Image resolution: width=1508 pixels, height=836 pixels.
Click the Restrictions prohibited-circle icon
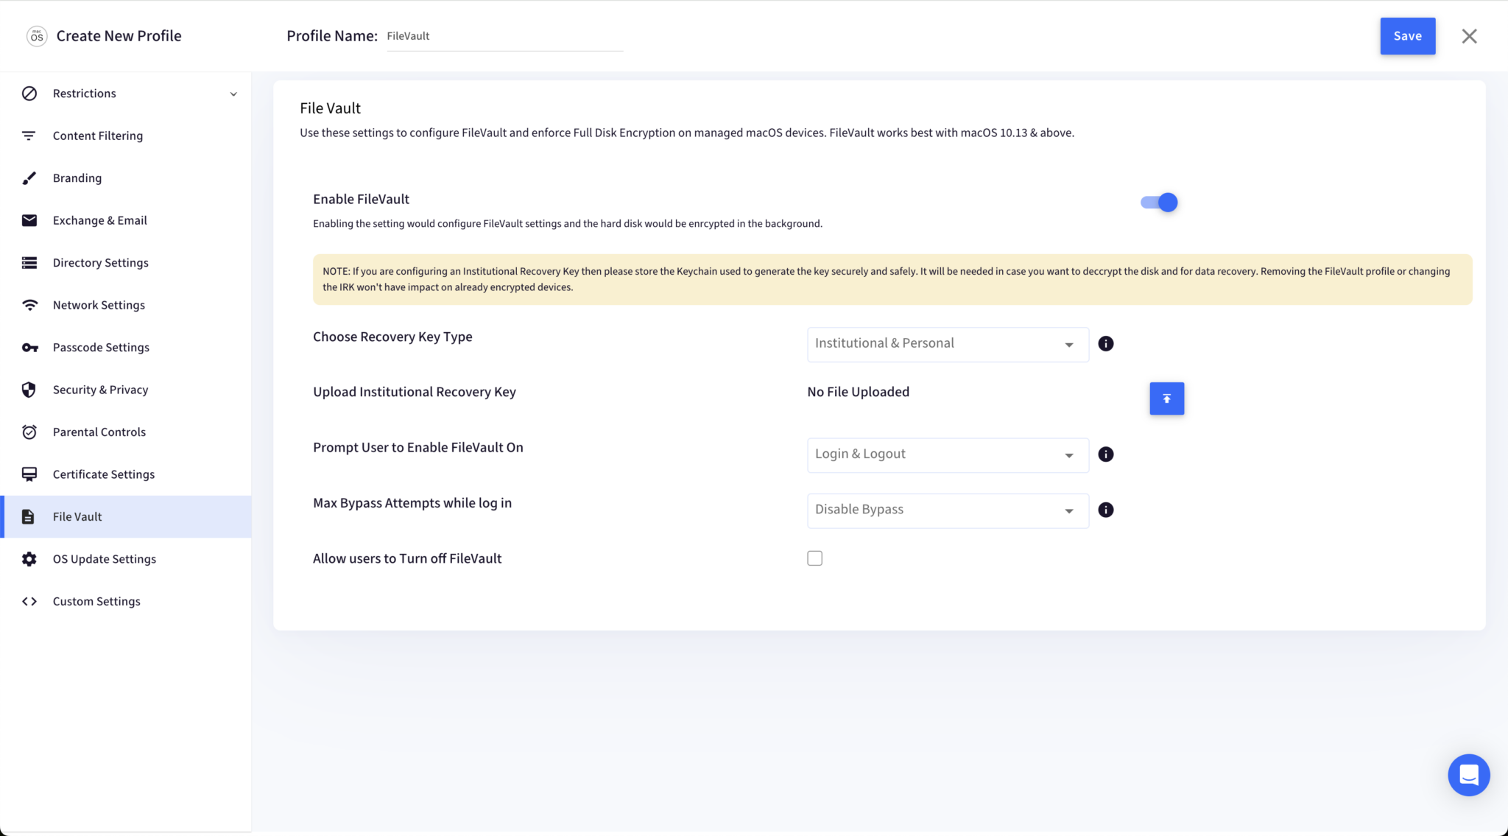tap(29, 94)
